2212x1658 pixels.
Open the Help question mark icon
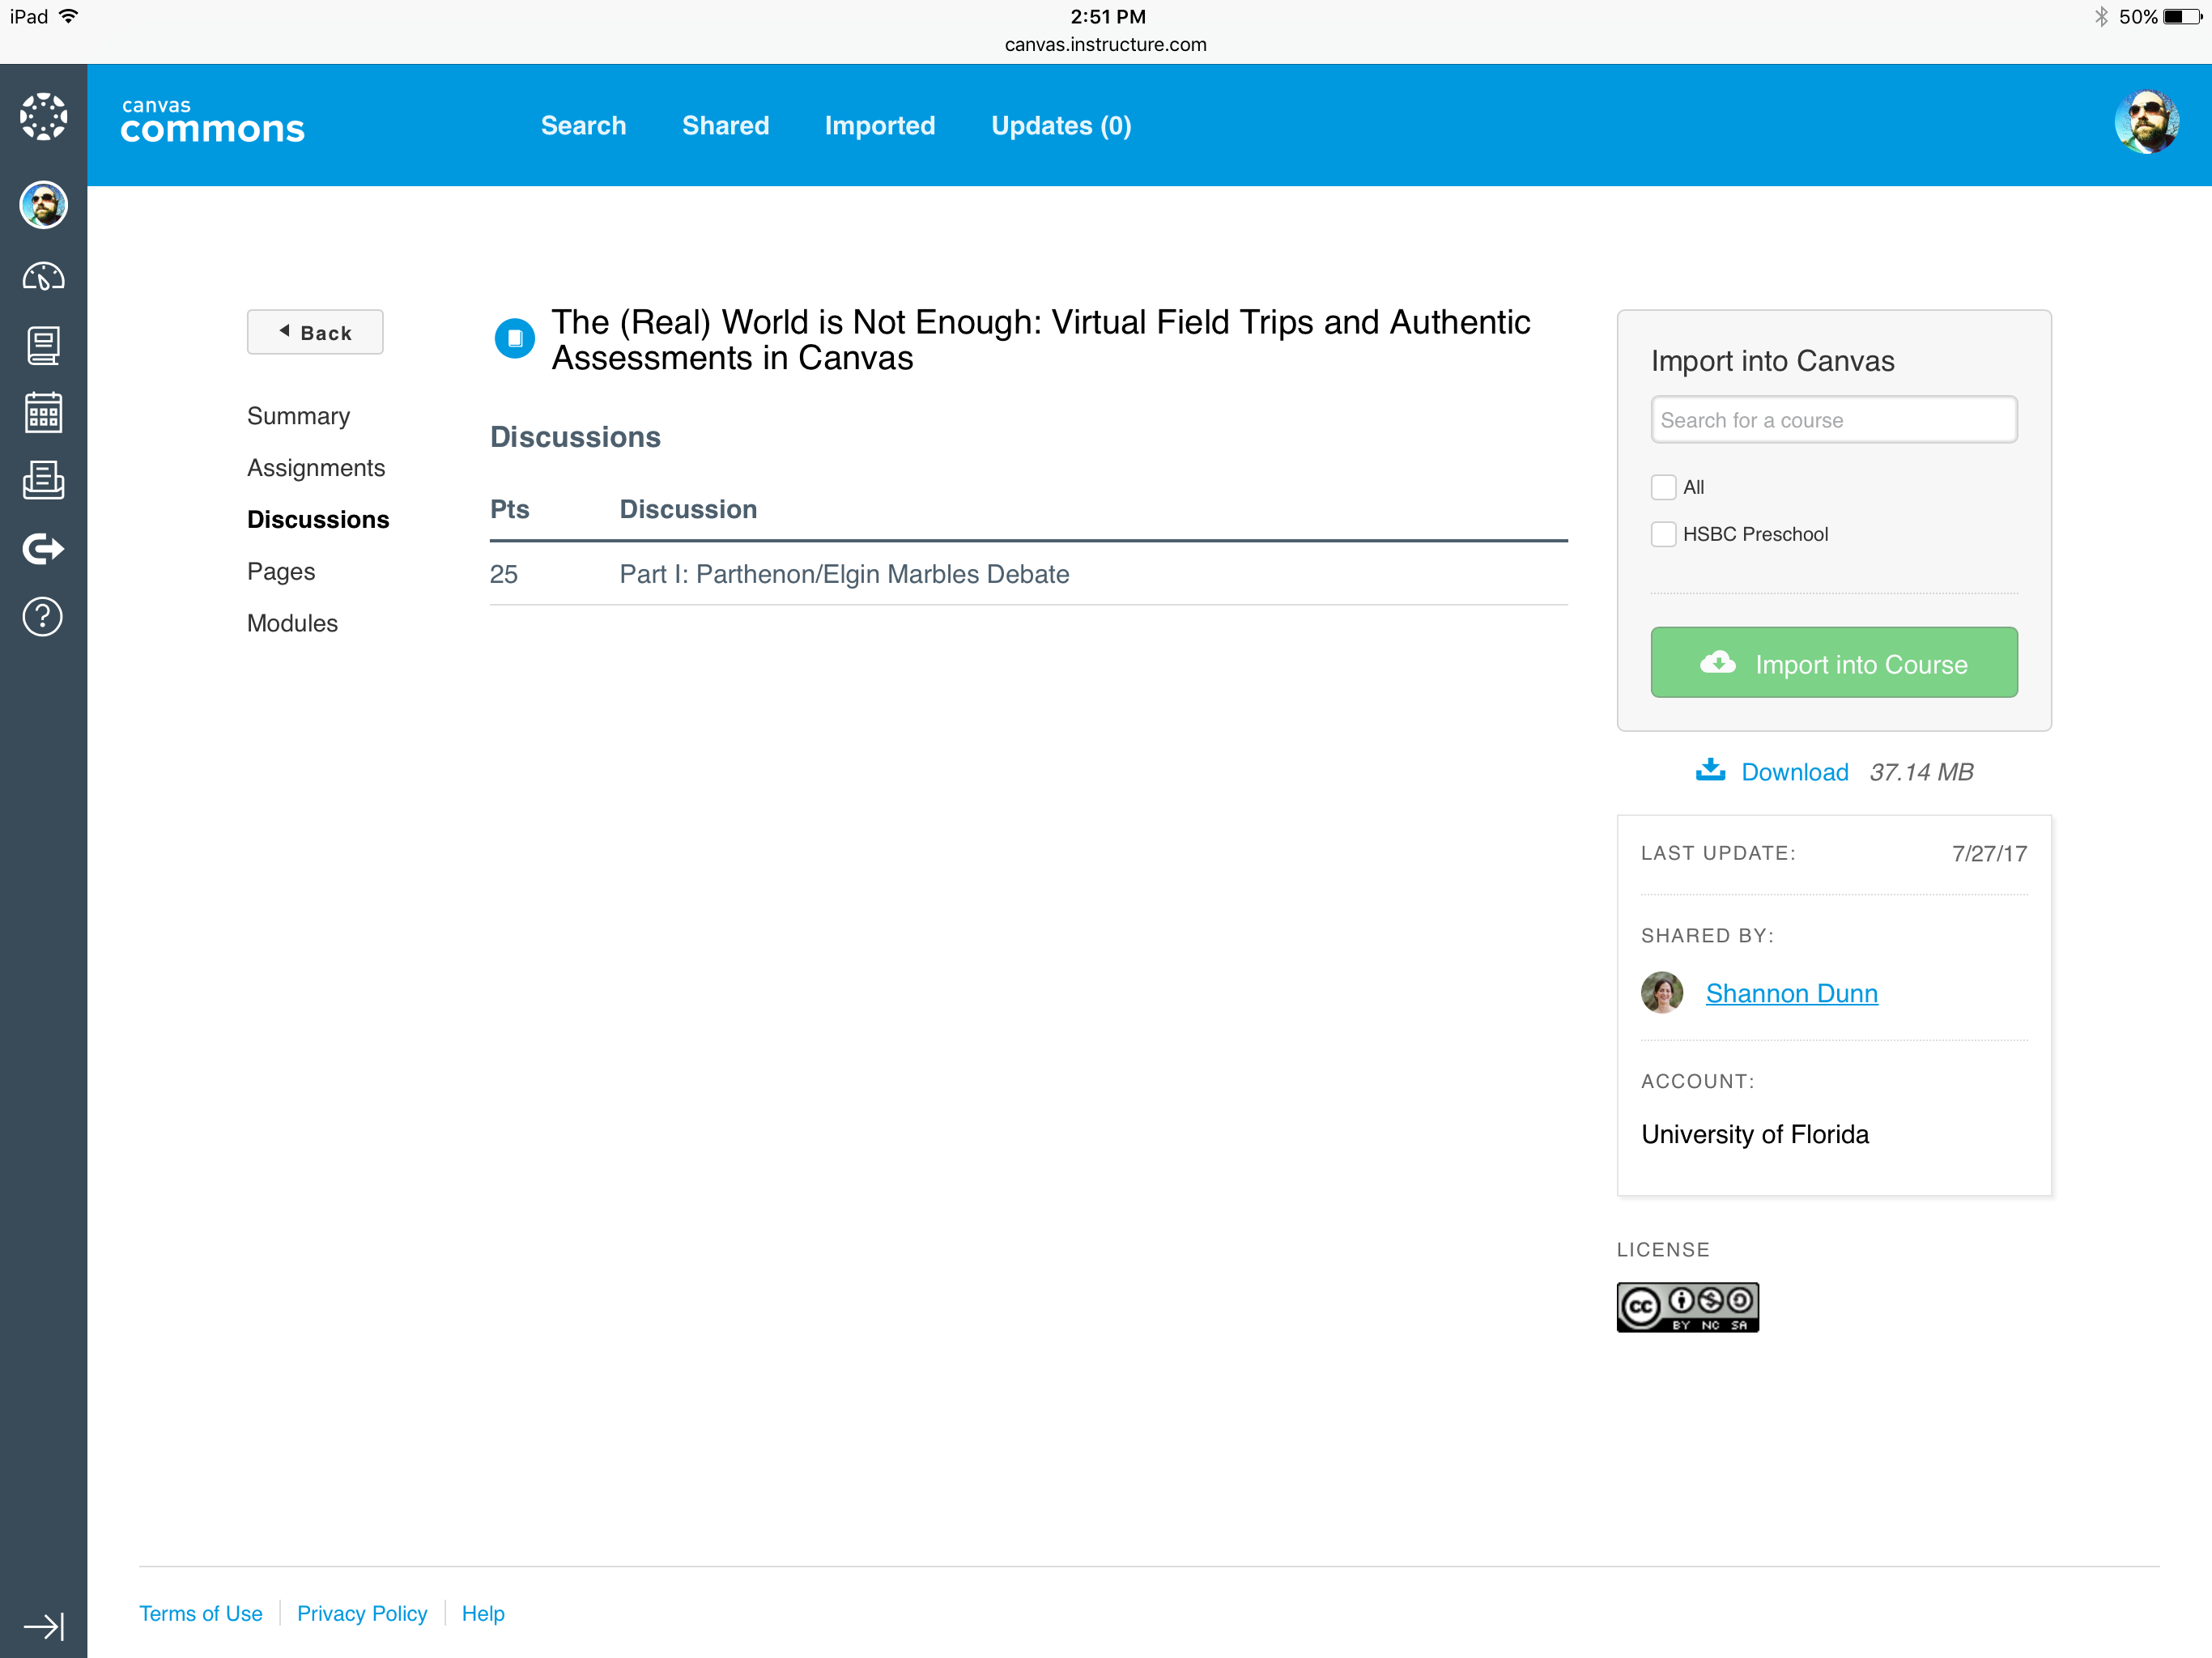point(43,617)
